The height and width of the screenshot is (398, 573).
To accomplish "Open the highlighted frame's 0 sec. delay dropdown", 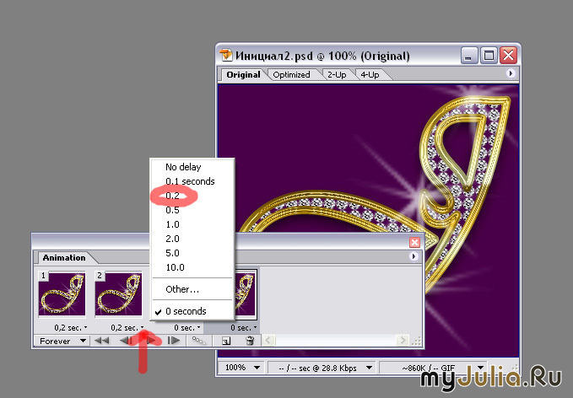I will pos(243,327).
